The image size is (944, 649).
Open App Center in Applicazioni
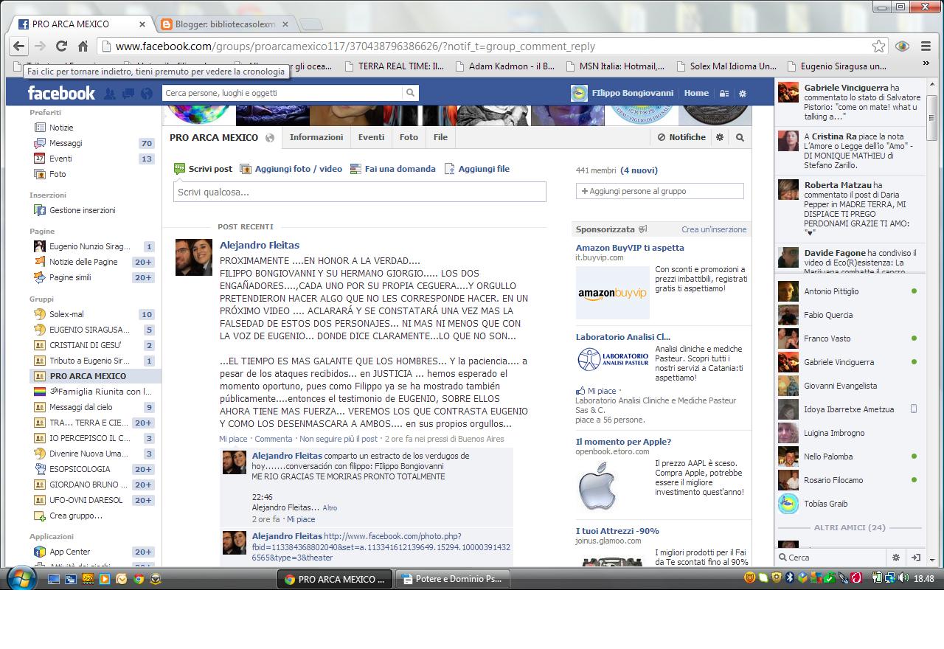point(69,552)
